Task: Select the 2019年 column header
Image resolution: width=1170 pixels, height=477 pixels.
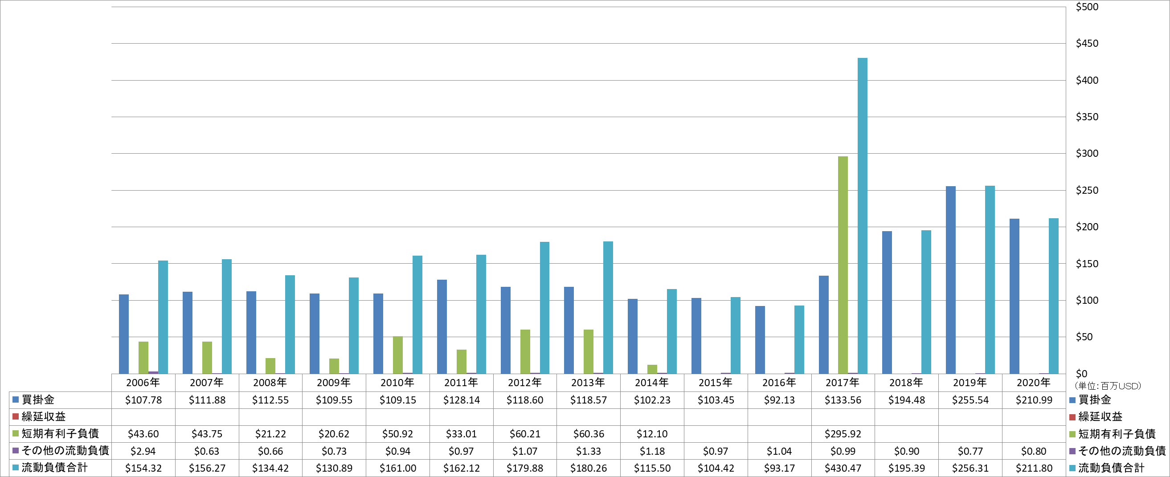Action: tap(970, 383)
